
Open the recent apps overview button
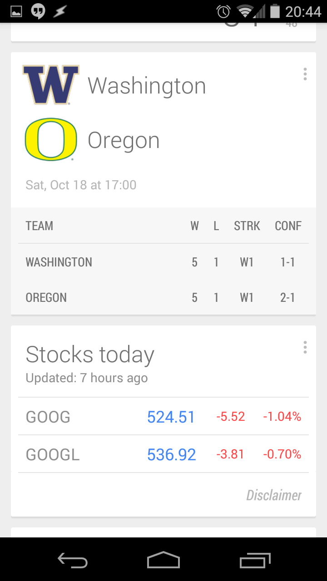[255, 561]
